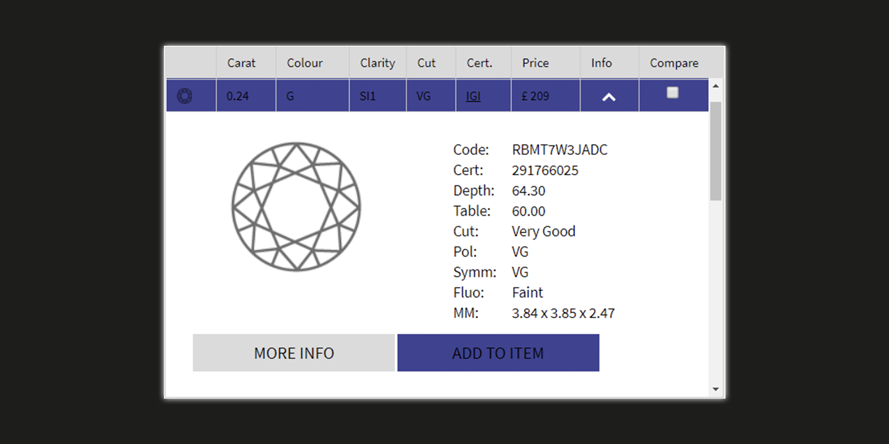
Task: Sort by Cut column header
Action: [426, 63]
